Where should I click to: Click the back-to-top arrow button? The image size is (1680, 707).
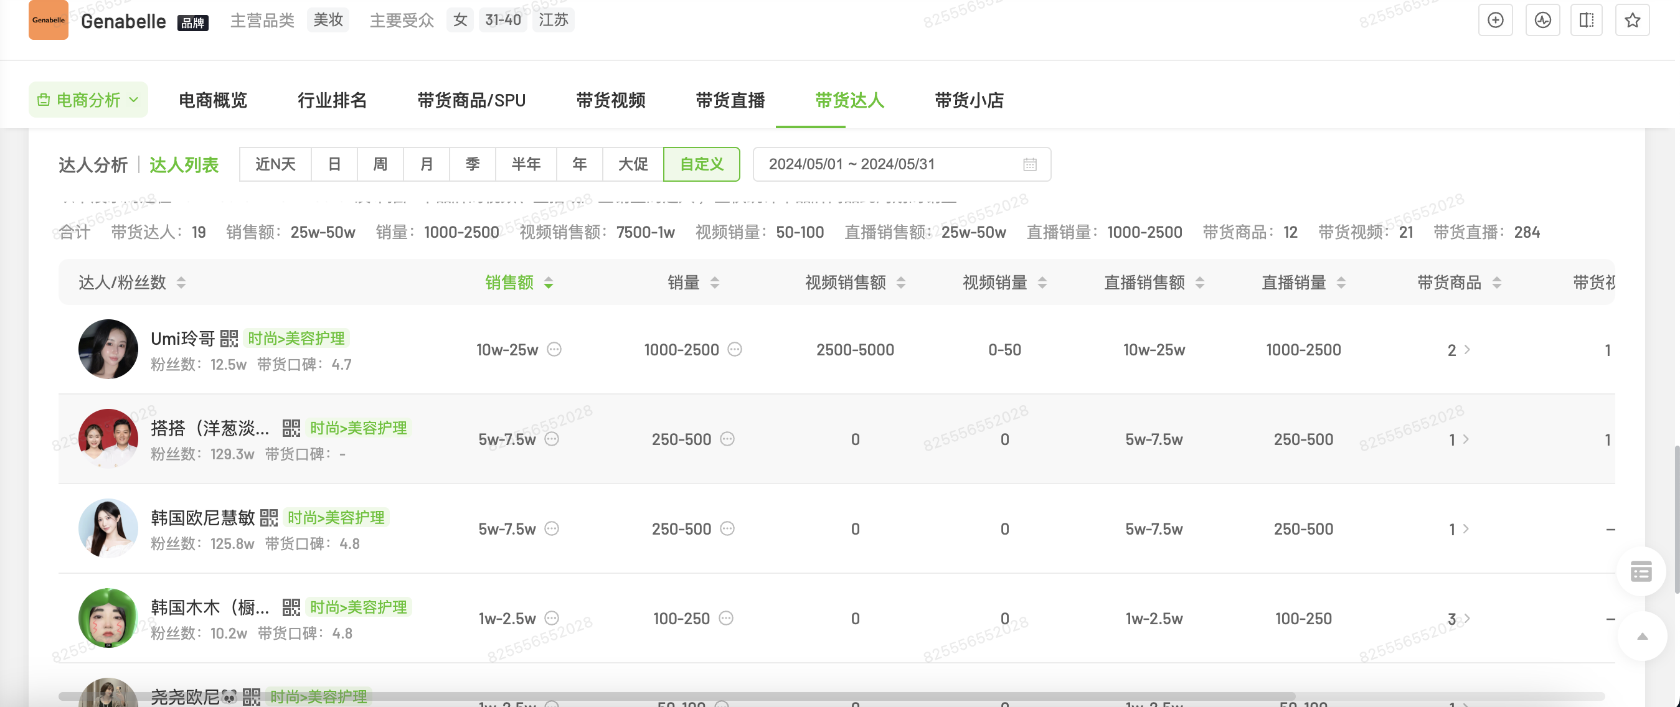coord(1642,636)
